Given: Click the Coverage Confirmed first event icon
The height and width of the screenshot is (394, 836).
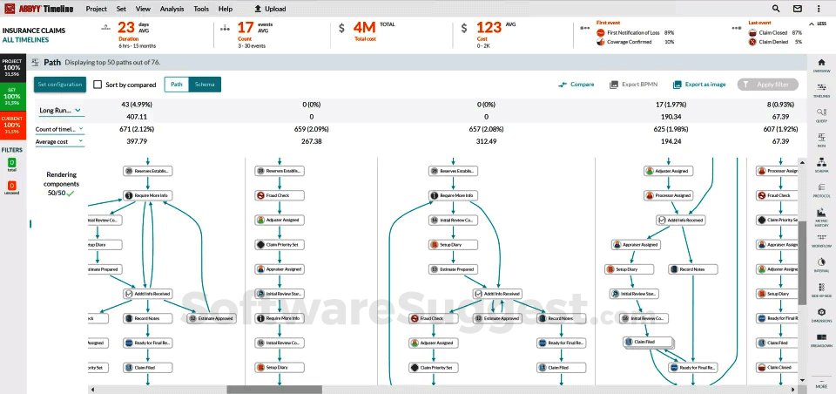Looking at the screenshot, I should click(600, 42).
